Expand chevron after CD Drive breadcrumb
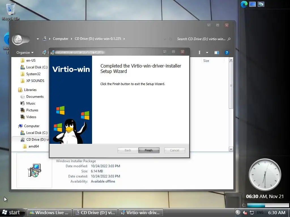Screen dimensions: 290x217 pyautogui.click(x=124, y=39)
